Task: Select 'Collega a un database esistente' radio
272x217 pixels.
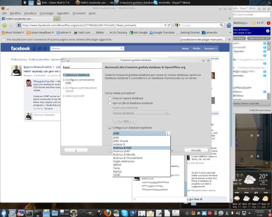Action: (109, 128)
